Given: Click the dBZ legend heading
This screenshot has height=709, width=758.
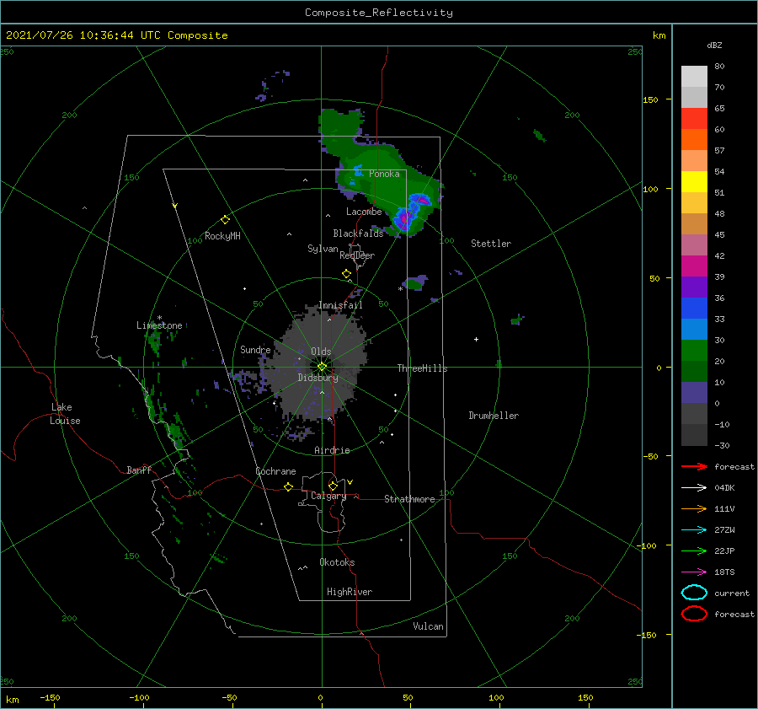Looking at the screenshot, I should [x=714, y=46].
